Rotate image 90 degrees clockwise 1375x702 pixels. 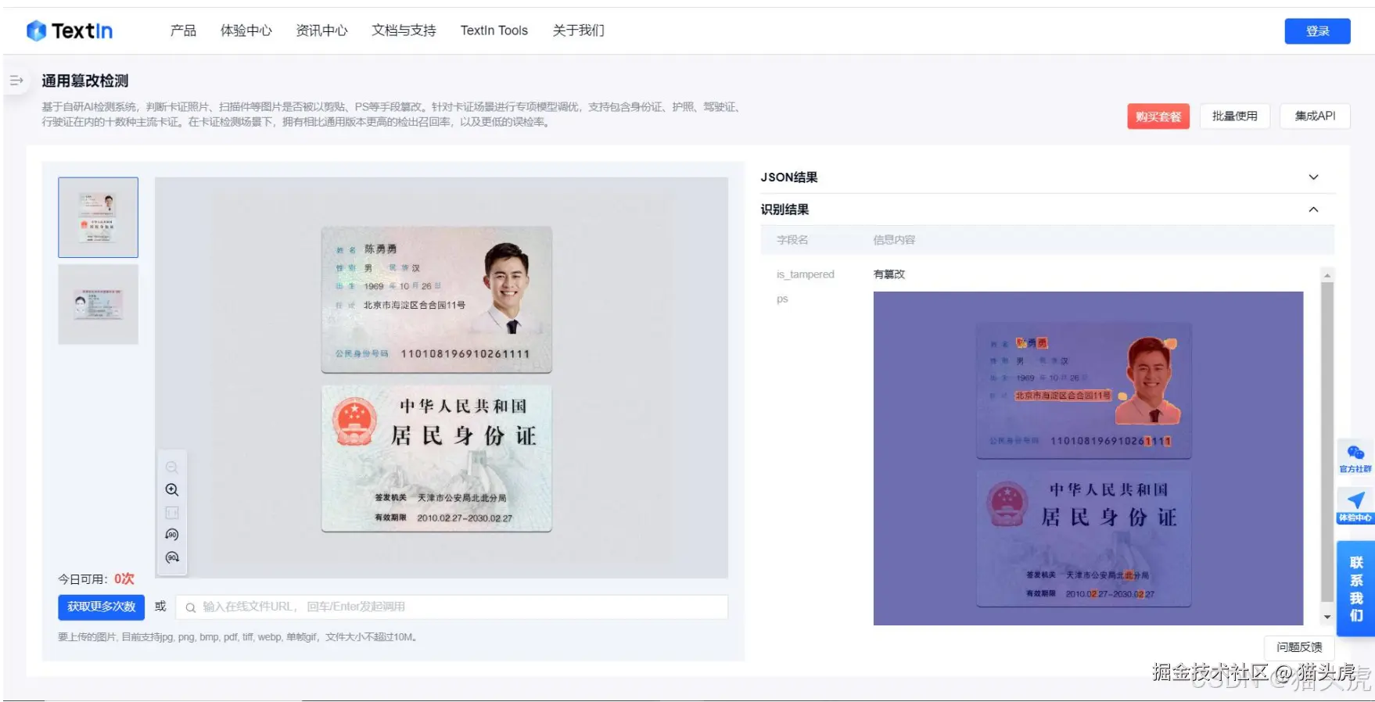(172, 557)
